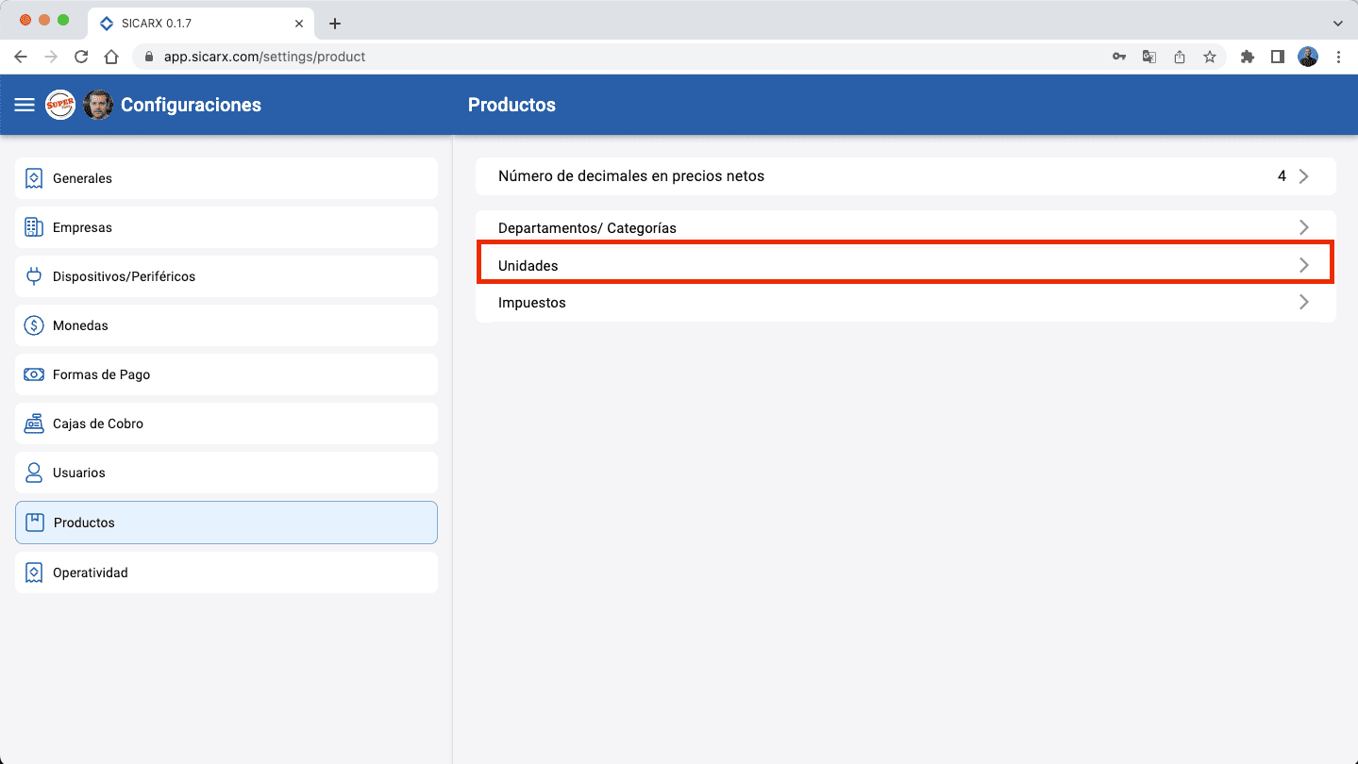
Task: Open Impuestos using its chevron
Action: (1304, 302)
